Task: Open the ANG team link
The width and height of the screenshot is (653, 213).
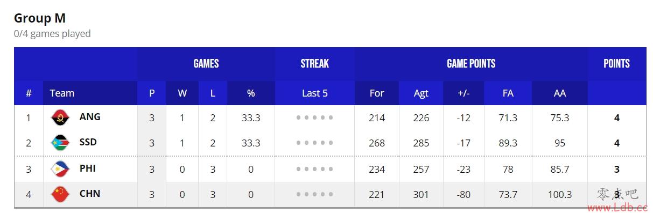Action: click(90, 116)
